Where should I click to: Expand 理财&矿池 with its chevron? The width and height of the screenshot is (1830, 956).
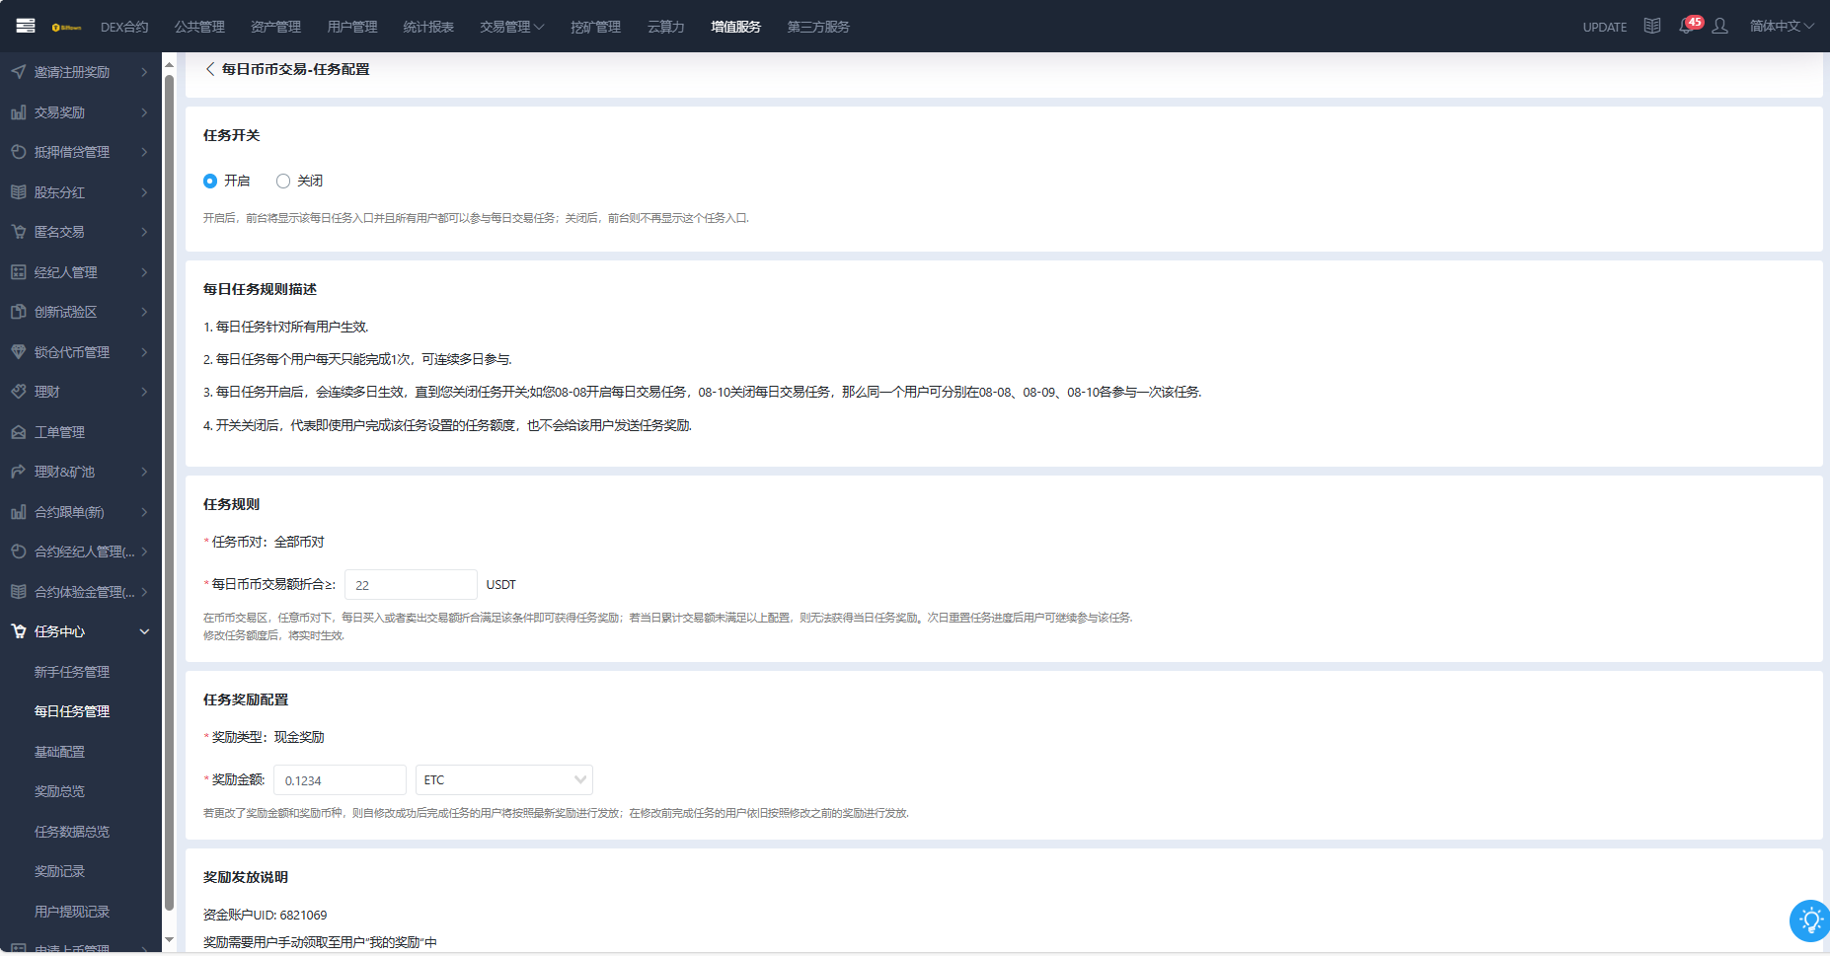click(144, 472)
